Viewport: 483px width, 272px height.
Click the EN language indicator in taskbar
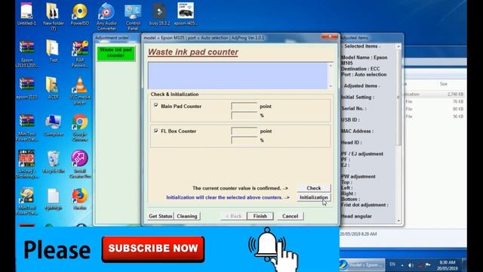[x=392, y=264]
